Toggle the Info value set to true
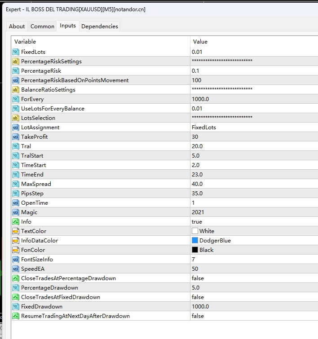The image size is (318, 339). [197, 222]
